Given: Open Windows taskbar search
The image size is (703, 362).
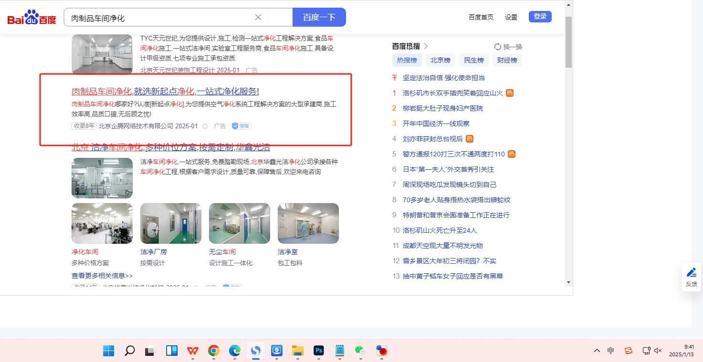Looking at the screenshot, I should [129, 351].
